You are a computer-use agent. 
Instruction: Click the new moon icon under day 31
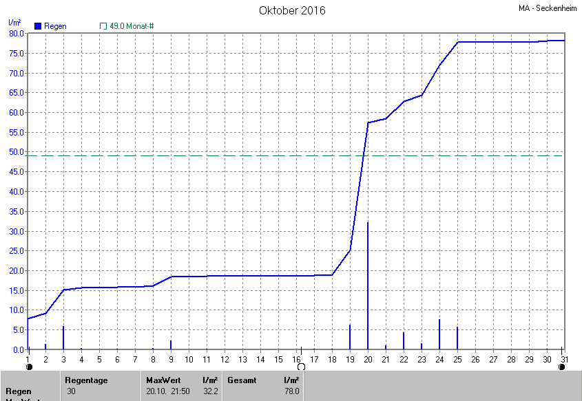(x=562, y=367)
